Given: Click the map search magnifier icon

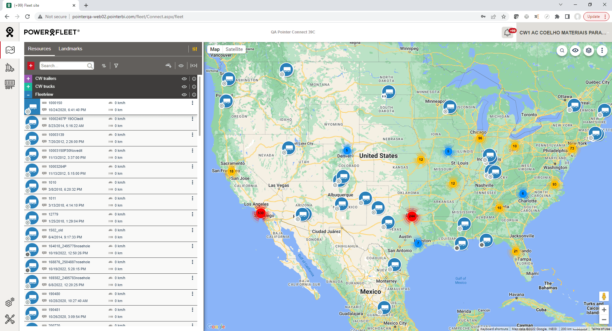Looking at the screenshot, I should click(562, 50).
